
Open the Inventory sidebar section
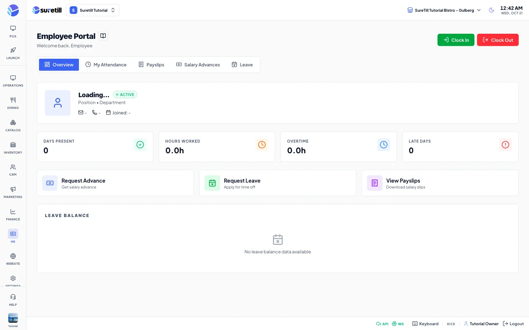click(13, 148)
